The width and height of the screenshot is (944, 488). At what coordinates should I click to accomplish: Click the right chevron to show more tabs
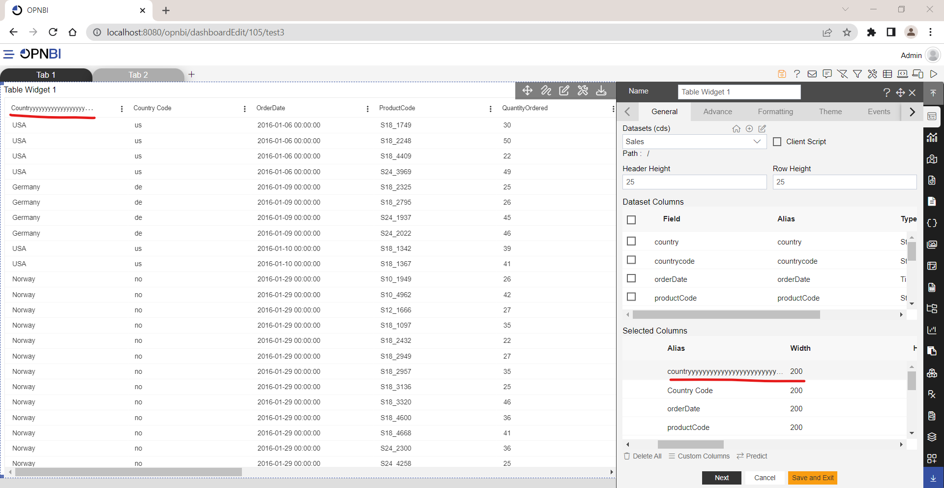pos(912,112)
